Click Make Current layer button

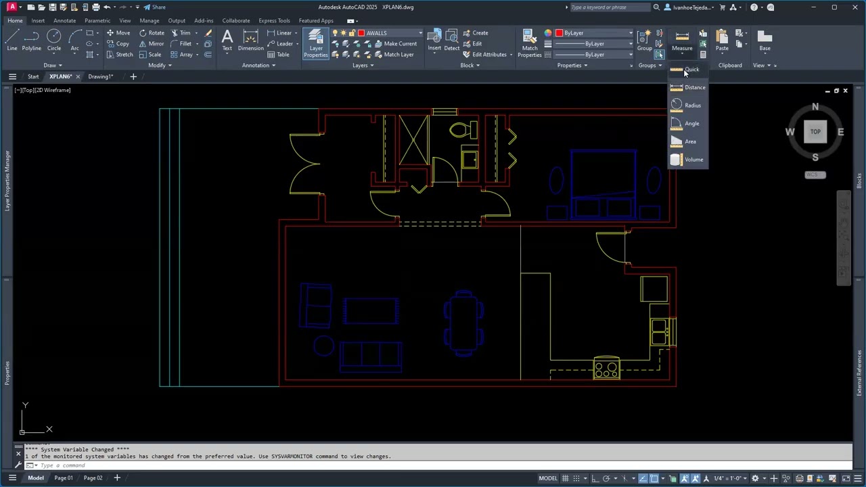click(x=394, y=44)
